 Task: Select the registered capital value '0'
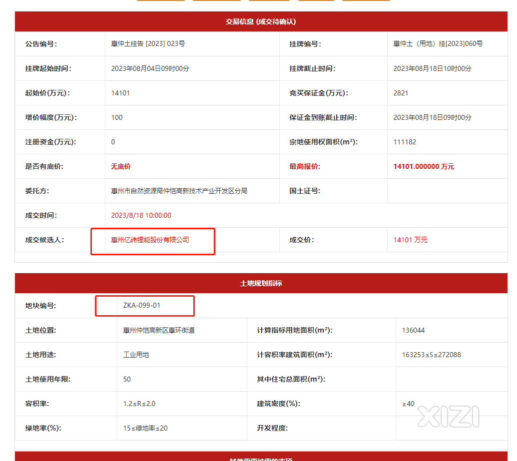pyautogui.click(x=113, y=142)
